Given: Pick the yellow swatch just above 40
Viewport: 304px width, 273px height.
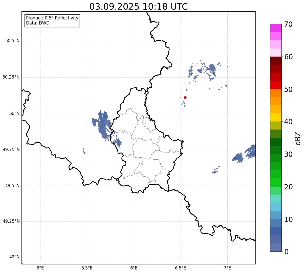Looking at the screenshot, I should pos(276,117).
